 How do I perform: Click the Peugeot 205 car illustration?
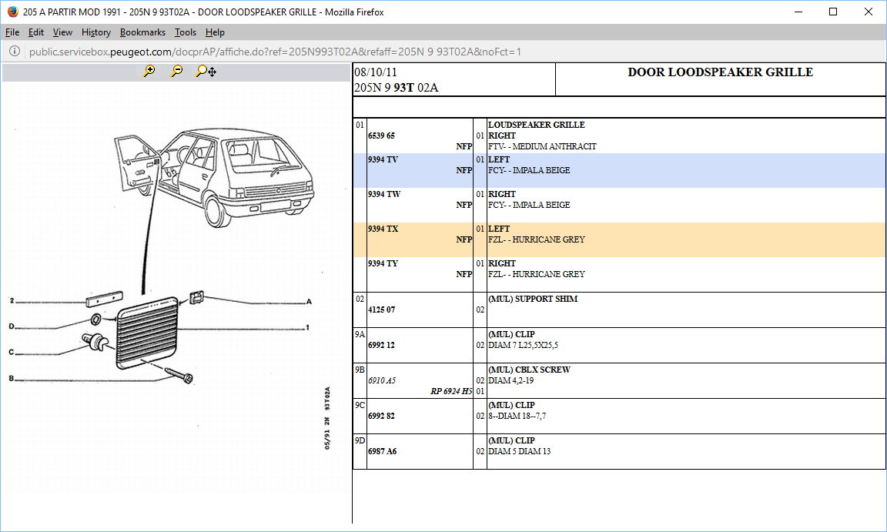click(214, 177)
